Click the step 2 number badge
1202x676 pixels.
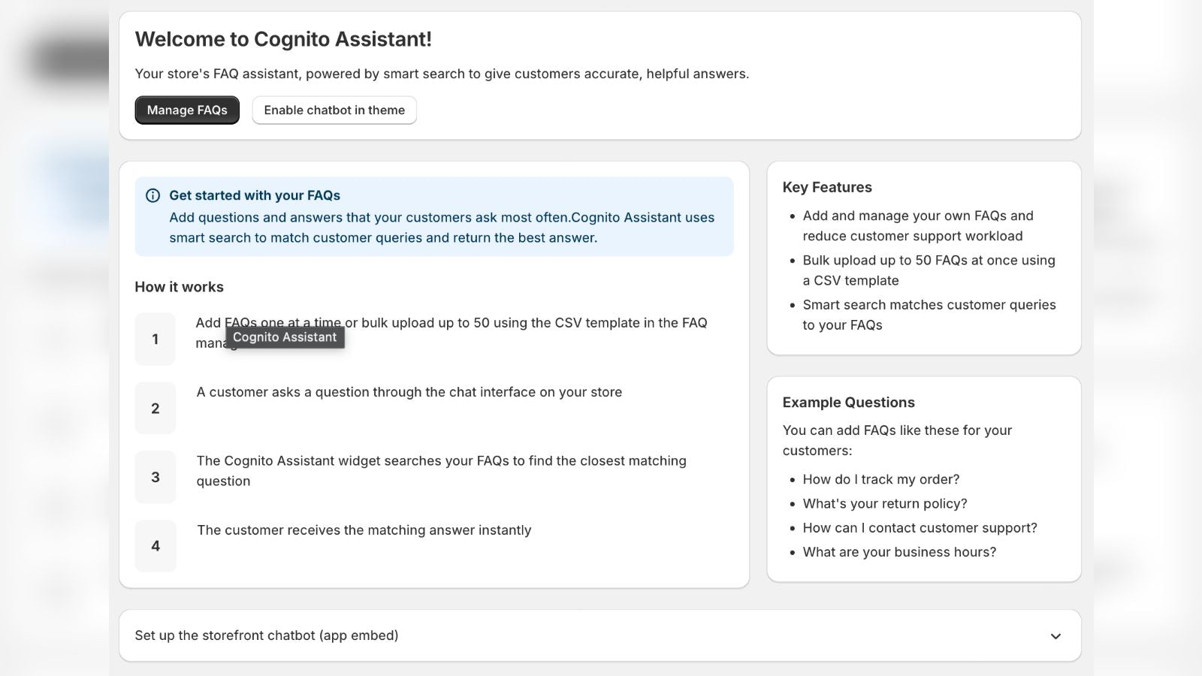pyautogui.click(x=156, y=409)
